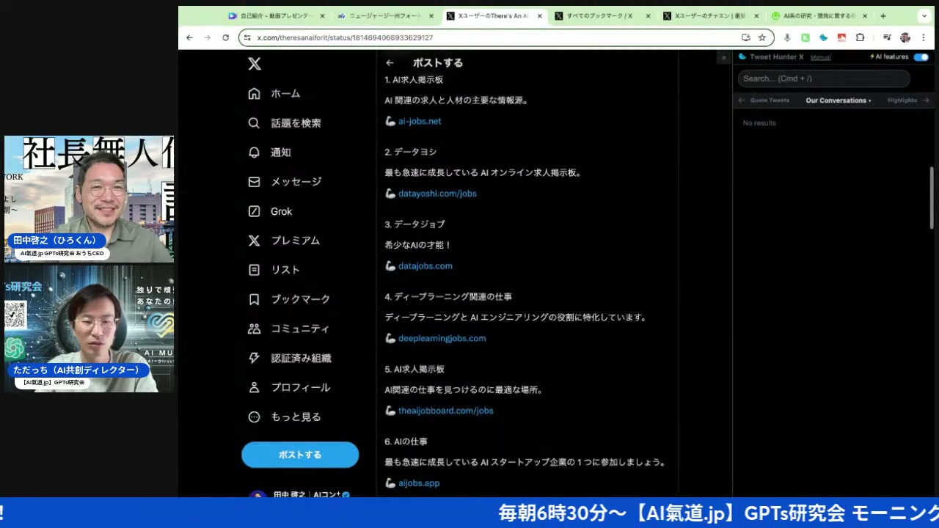Open the aijobs.app link
Viewport: 939px width, 528px height.
coord(419,483)
